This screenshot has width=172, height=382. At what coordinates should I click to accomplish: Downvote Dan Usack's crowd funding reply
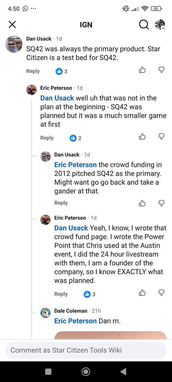[161, 203]
